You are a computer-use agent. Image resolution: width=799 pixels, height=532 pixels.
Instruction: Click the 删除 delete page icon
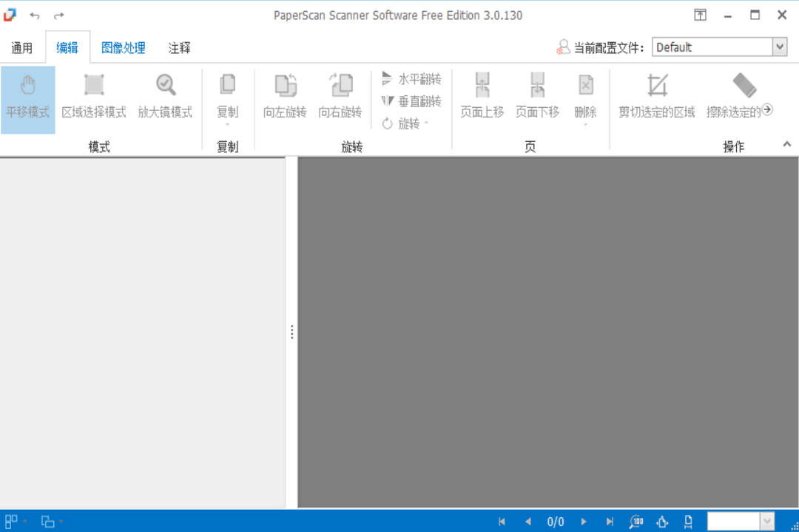(x=585, y=90)
